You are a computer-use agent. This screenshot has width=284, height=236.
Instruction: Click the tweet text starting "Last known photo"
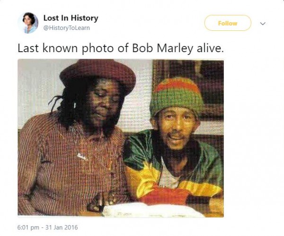pos(121,49)
